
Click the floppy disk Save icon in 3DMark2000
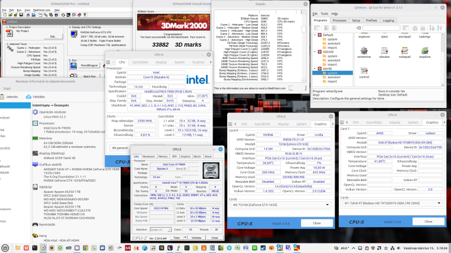[21, 15]
